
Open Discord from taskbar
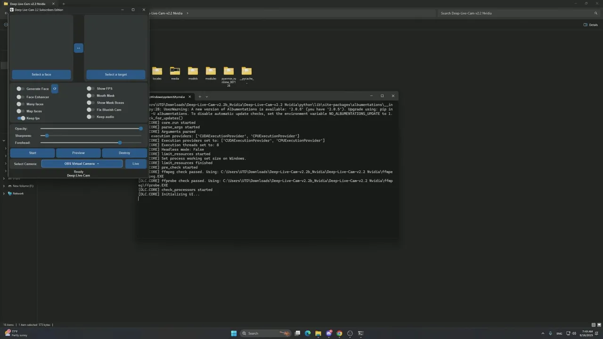[329, 333]
